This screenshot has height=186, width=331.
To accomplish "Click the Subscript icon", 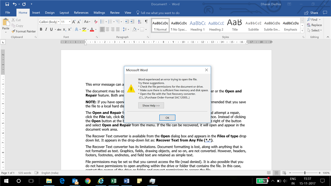I will (64, 29).
